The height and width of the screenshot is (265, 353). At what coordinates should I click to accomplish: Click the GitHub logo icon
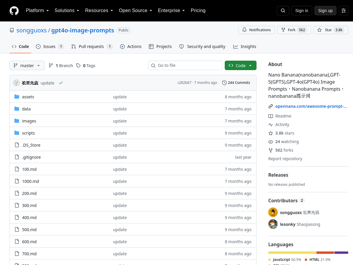click(14, 11)
